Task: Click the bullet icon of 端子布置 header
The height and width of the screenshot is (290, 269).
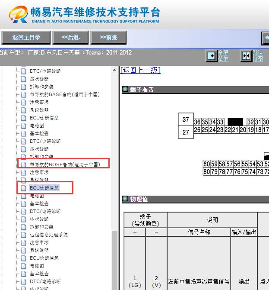Action: (125, 89)
